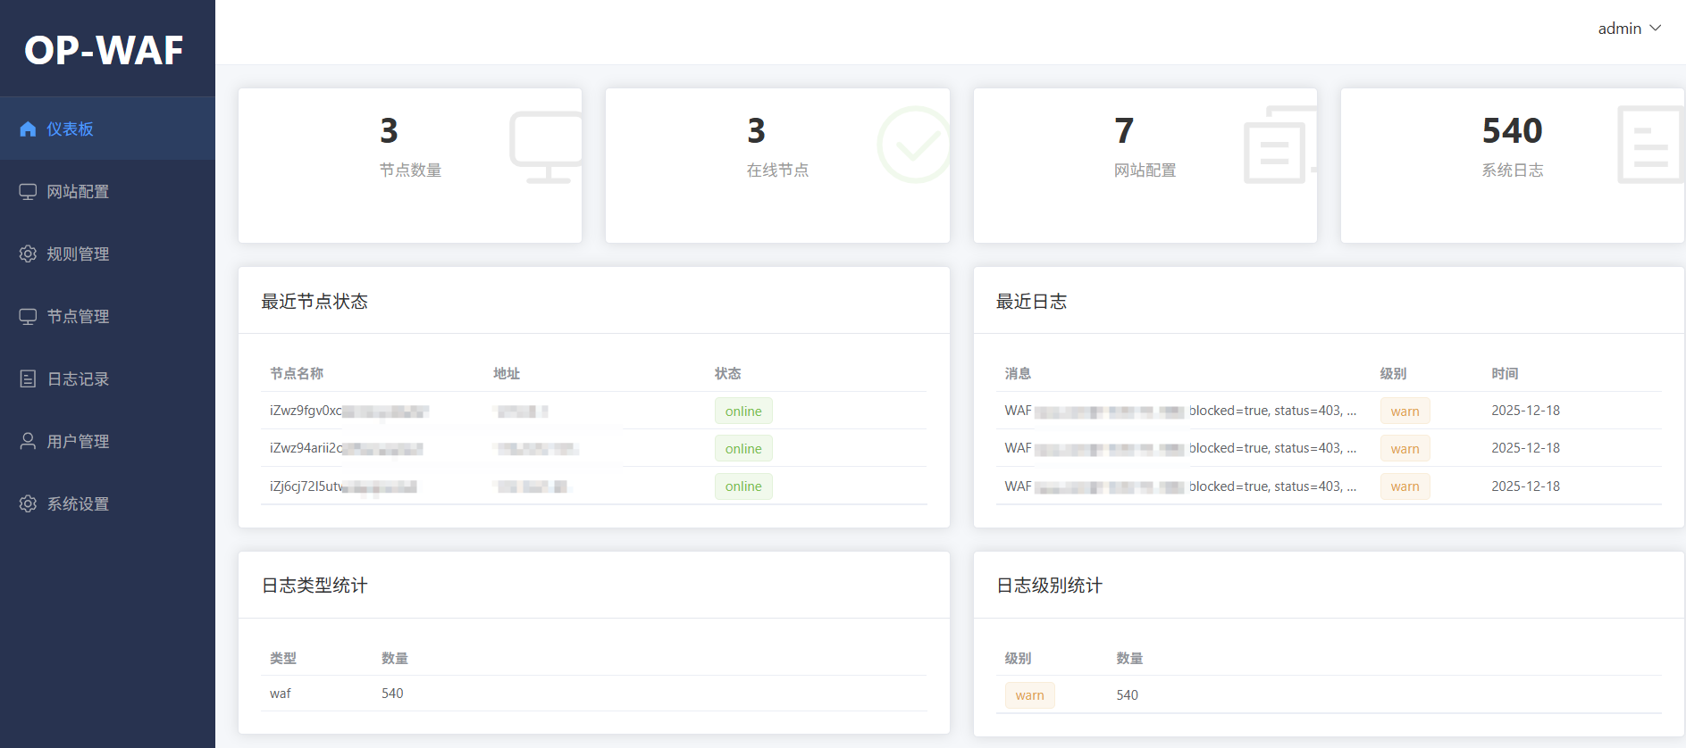Click the home icon beside 仪表板
The width and height of the screenshot is (1686, 748).
point(28,129)
